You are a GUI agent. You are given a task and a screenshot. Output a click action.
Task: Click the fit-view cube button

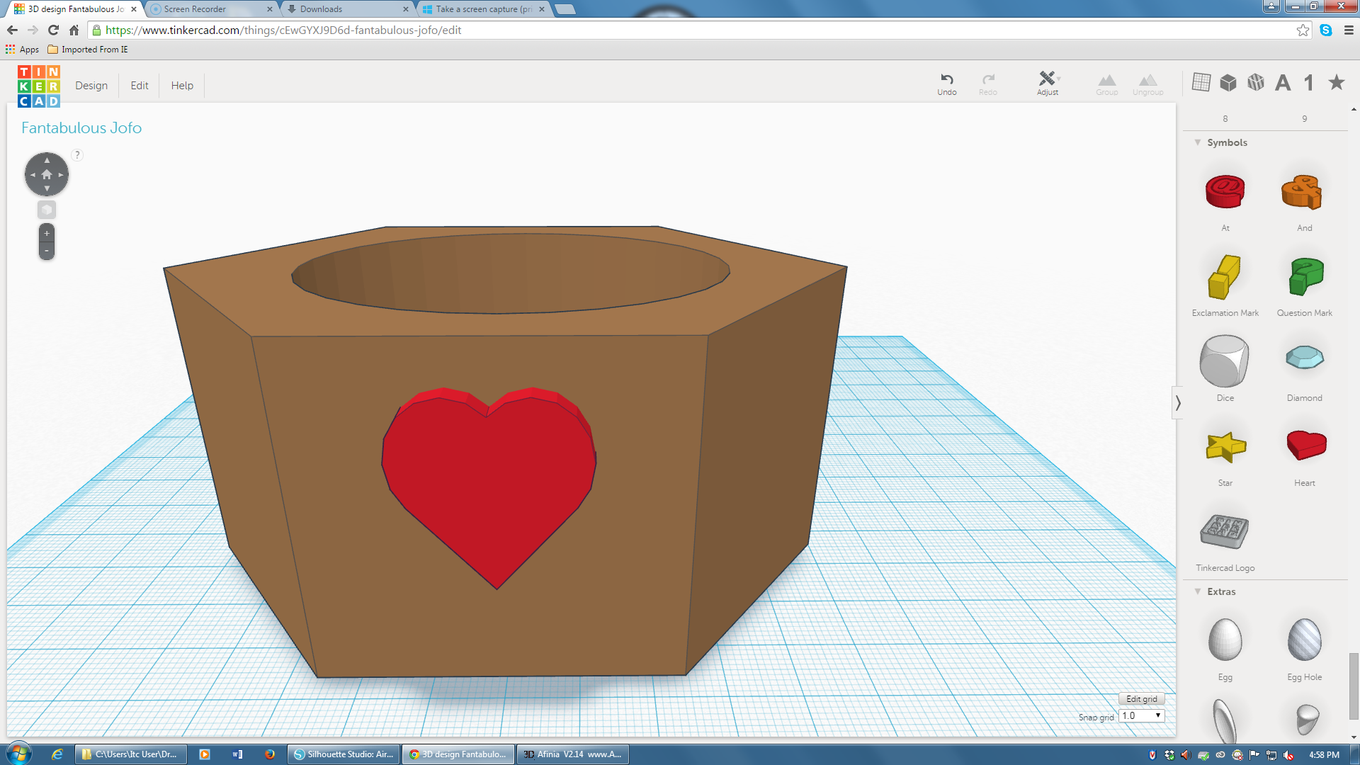47,210
